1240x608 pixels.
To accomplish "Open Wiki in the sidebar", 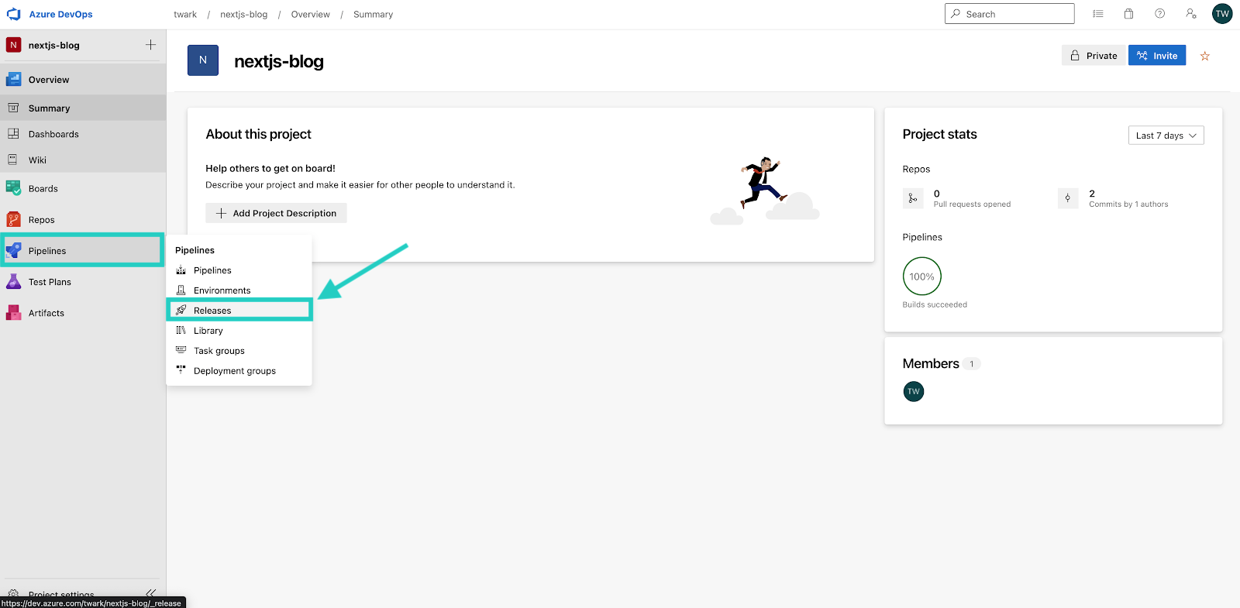I will 83,160.
